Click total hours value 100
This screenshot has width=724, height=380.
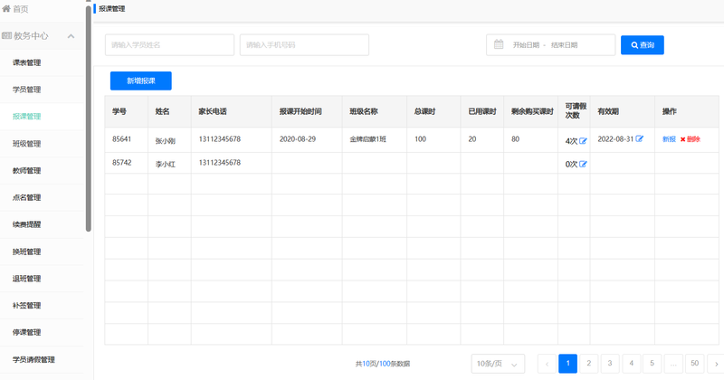tap(420, 139)
